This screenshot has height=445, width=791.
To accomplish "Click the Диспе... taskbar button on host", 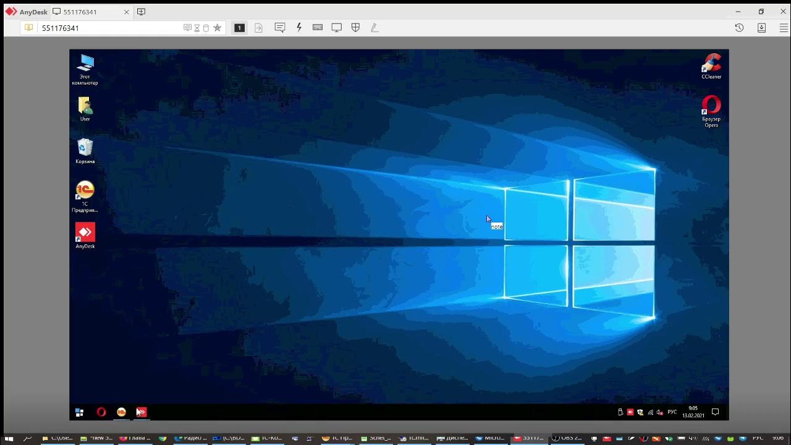I will 453,438.
